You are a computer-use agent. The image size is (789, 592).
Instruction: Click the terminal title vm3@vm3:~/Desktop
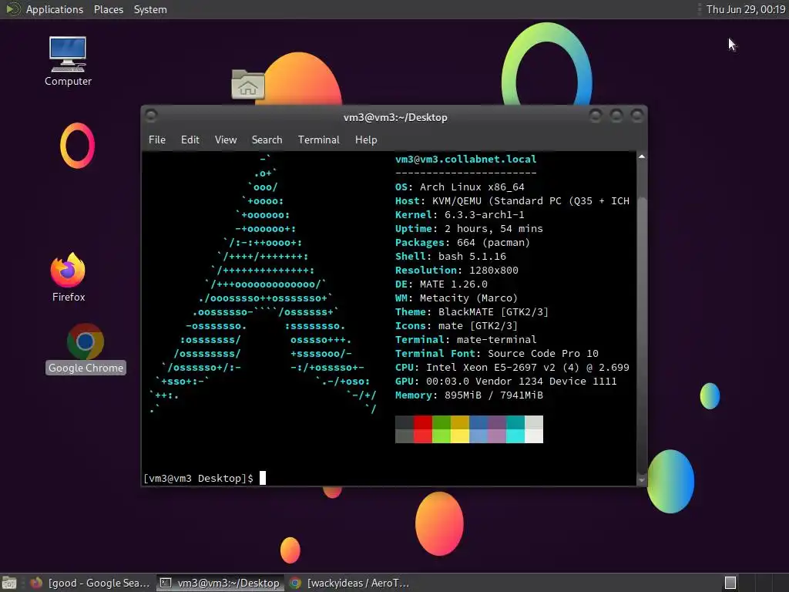[x=395, y=117]
